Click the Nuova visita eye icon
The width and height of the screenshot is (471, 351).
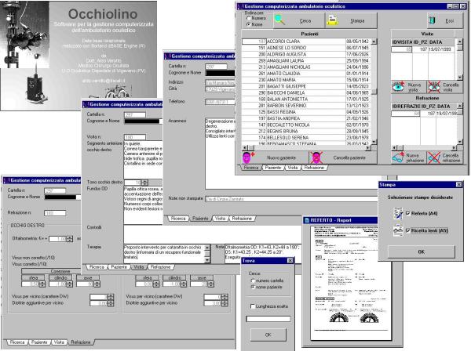(x=399, y=87)
